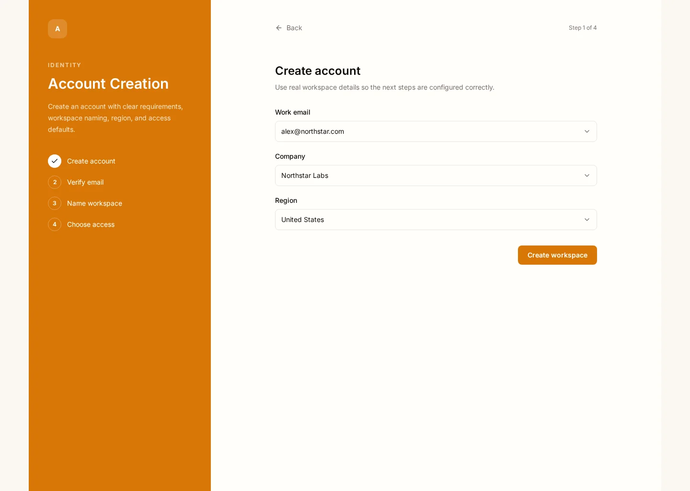The width and height of the screenshot is (690, 491).
Task: Click the alex@northstar.com email value
Action: click(312, 131)
